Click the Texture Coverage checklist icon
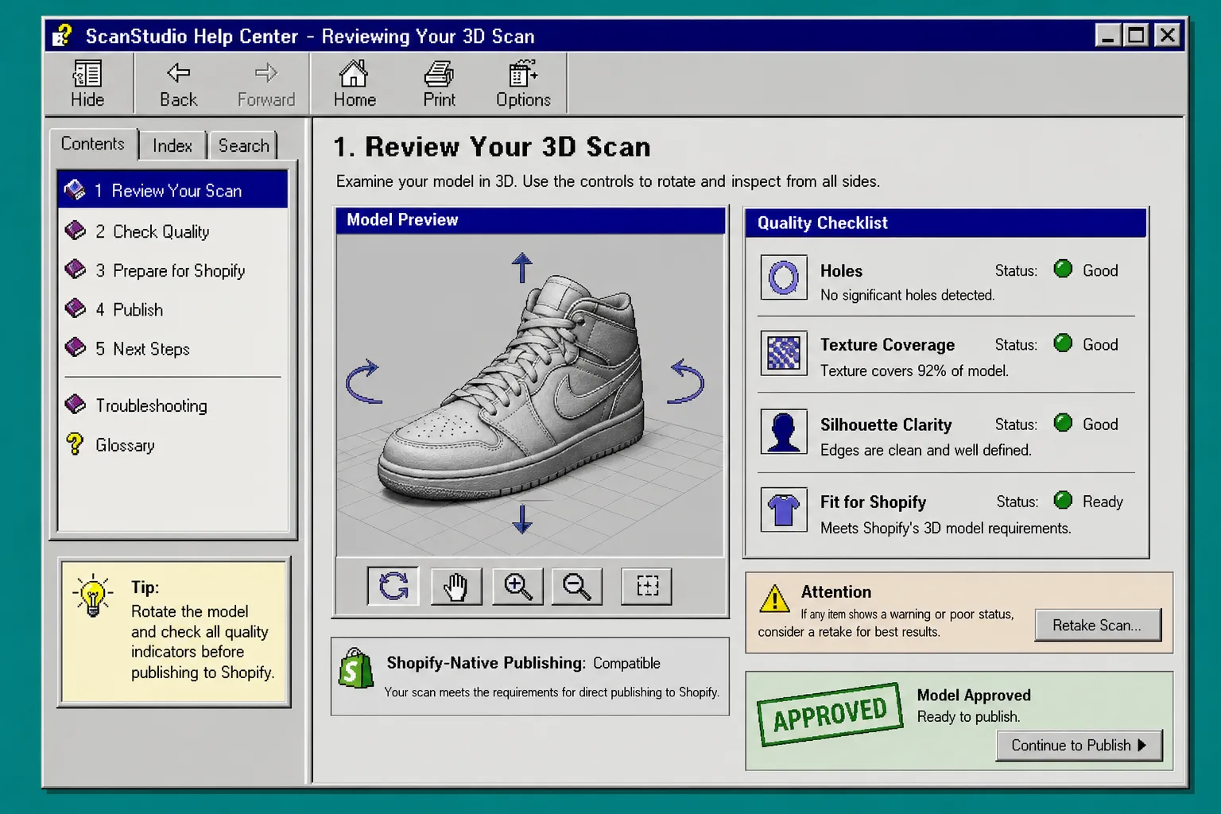This screenshot has height=814, width=1221. pyautogui.click(x=784, y=353)
